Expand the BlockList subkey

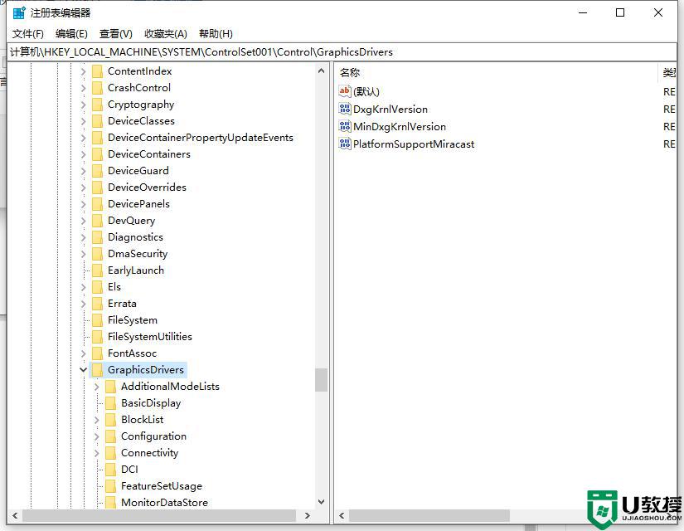(x=96, y=420)
